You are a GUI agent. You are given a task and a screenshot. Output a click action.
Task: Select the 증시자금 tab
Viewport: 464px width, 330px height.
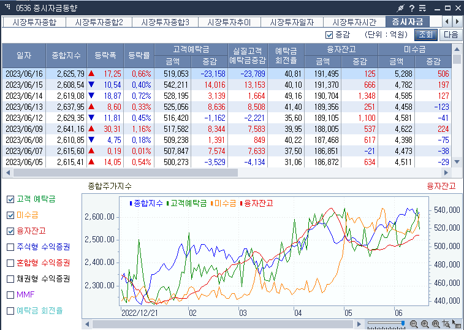(x=408, y=21)
